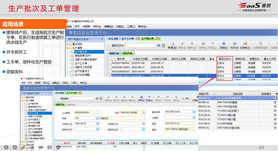Tick the 结案否 checkbox in row 200729274-A2
The height and width of the screenshot is (151, 278).
tap(144, 147)
